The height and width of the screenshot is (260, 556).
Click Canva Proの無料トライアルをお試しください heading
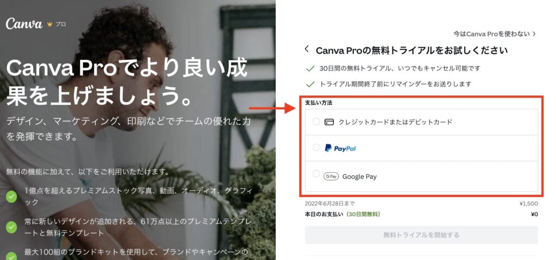coord(412,50)
